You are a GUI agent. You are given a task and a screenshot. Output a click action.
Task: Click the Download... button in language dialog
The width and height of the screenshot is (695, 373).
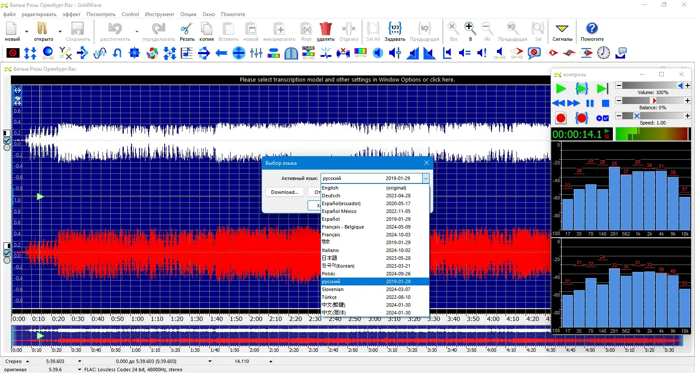click(x=285, y=192)
